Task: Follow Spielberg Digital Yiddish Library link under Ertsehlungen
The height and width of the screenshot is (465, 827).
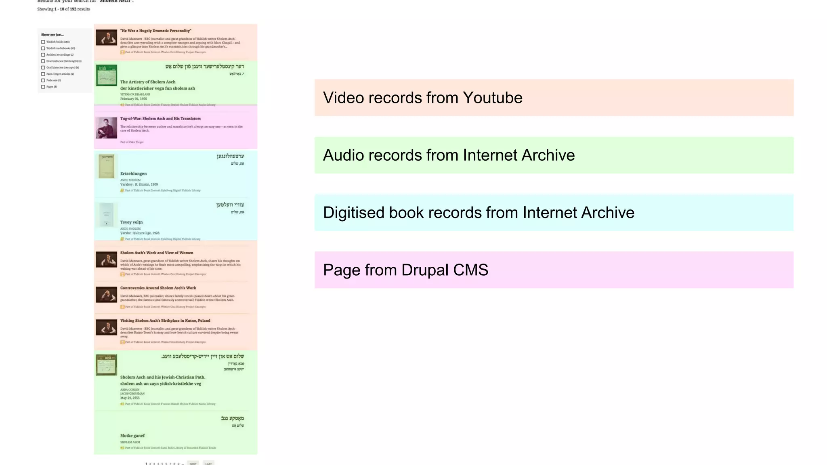Action: coord(163,190)
